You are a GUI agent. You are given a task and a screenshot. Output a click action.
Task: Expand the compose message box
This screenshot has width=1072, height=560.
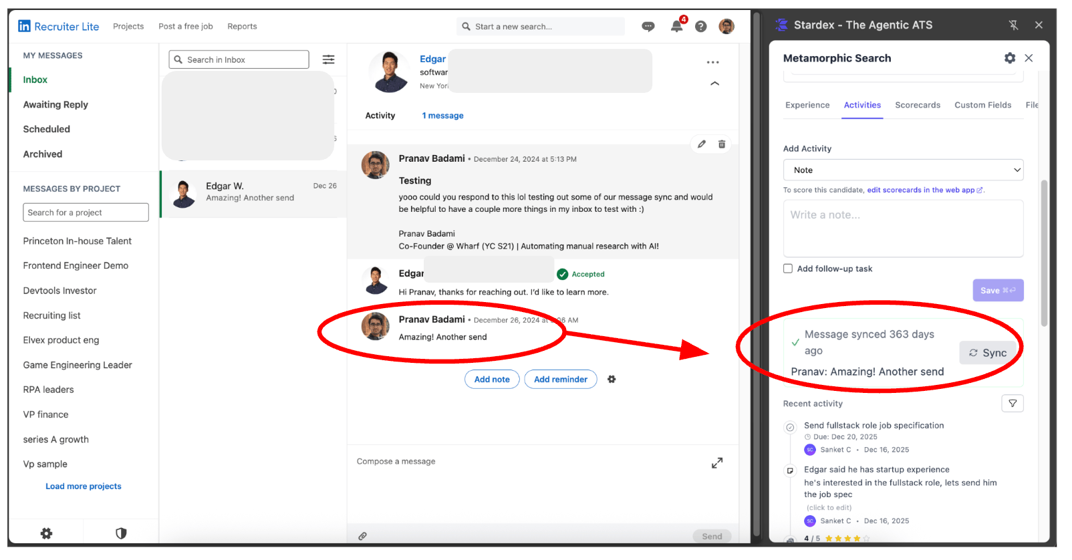[x=717, y=463]
